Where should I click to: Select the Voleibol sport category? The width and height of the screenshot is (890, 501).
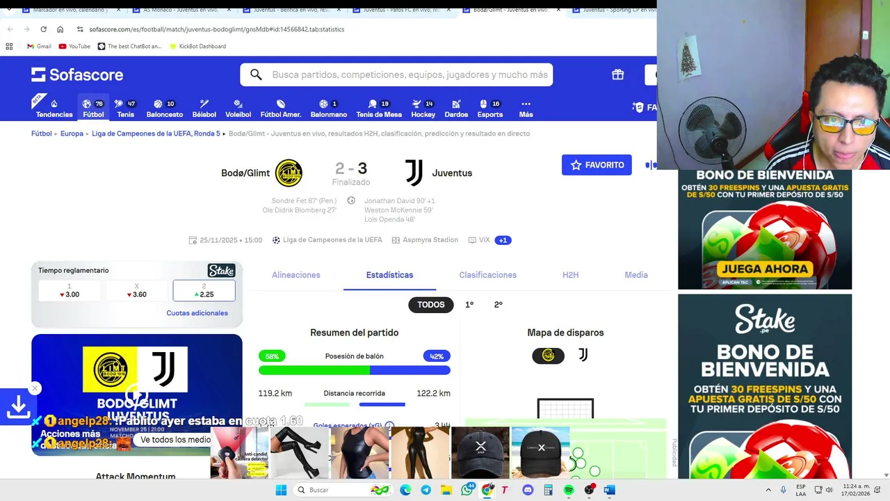click(238, 108)
